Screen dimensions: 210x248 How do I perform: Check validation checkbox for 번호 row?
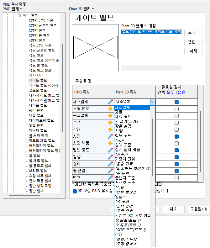click(177, 178)
